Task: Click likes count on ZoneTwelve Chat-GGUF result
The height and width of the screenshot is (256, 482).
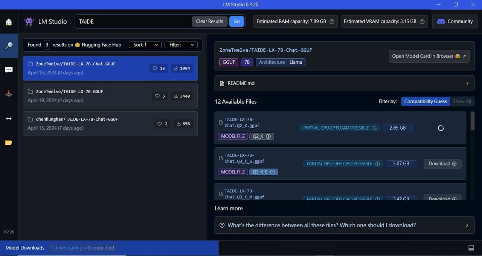Action: click(159, 68)
